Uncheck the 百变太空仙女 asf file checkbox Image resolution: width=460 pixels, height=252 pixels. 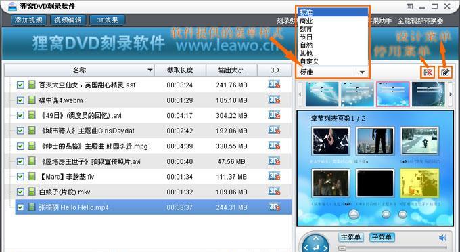coord(20,85)
